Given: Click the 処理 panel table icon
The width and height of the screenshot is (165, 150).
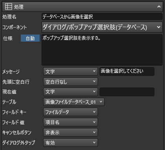Looking at the screenshot, I should coord(9,7).
